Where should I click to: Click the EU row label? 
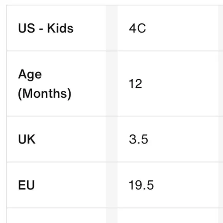(x=26, y=185)
